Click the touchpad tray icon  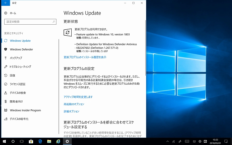(194, 142)
